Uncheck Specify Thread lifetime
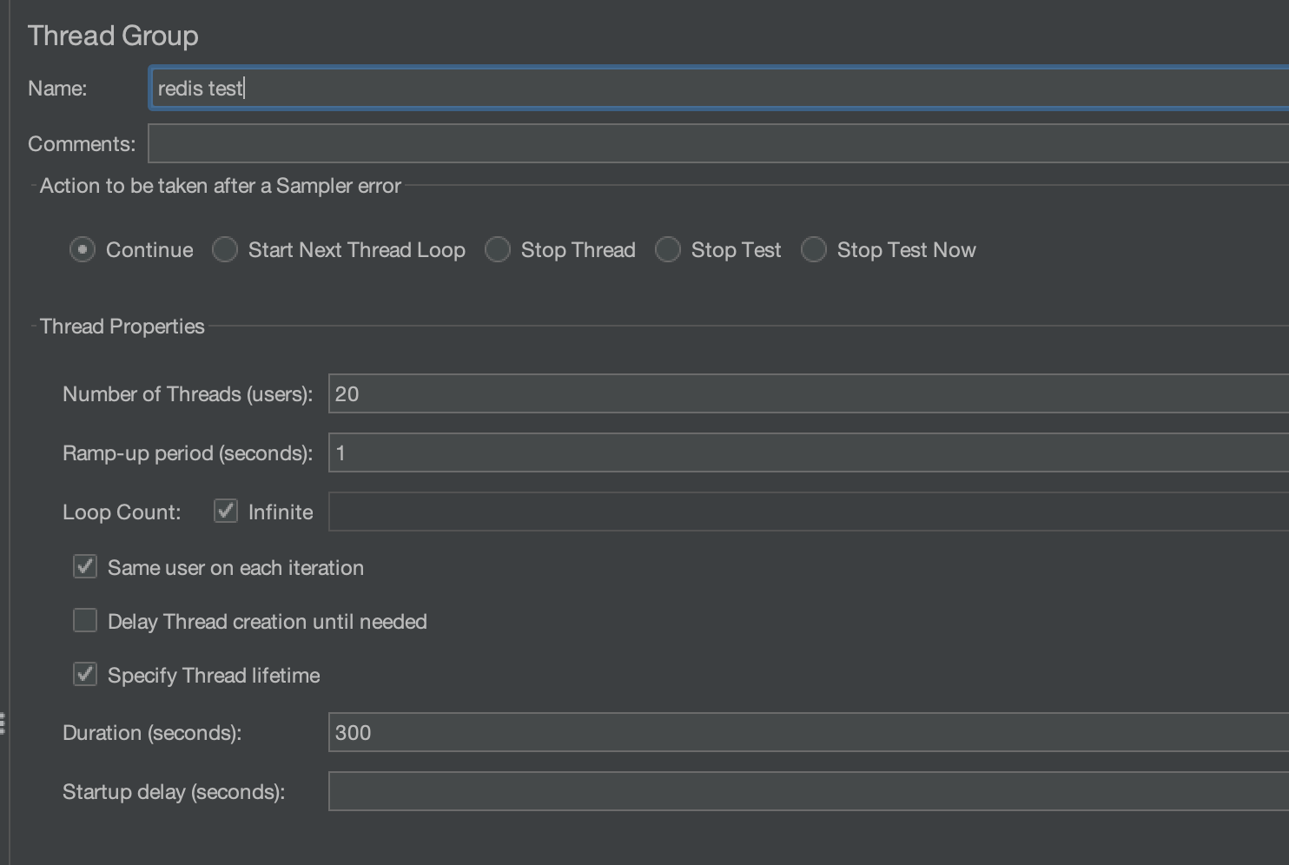Viewport: 1289px width, 865px height. coord(84,674)
